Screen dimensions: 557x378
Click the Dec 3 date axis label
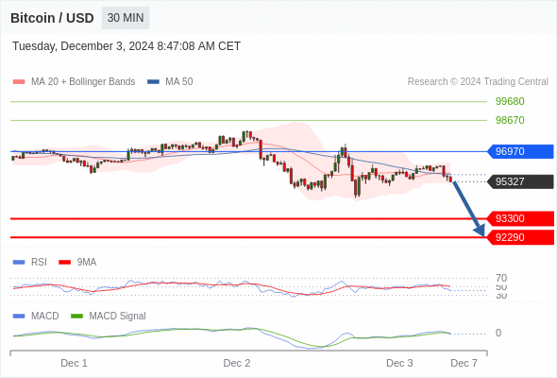(399, 363)
